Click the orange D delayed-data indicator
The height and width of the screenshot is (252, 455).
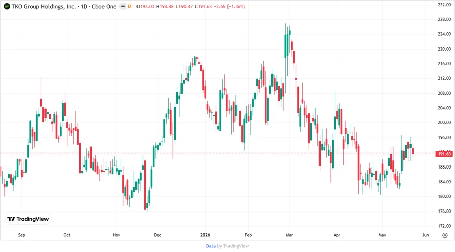pyautogui.click(x=129, y=6)
